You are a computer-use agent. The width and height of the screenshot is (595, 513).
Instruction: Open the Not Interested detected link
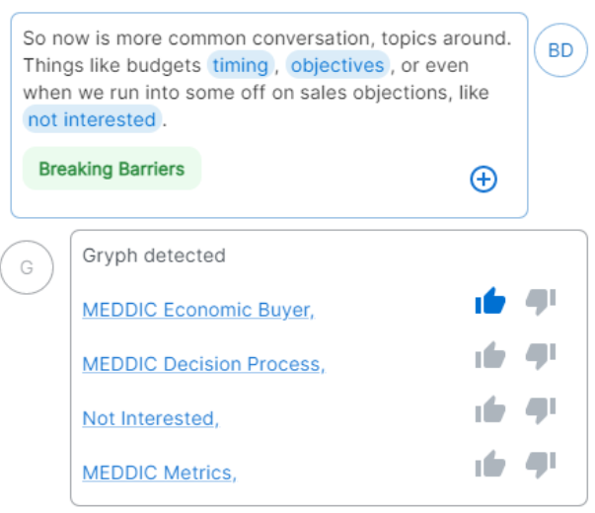[x=151, y=418]
